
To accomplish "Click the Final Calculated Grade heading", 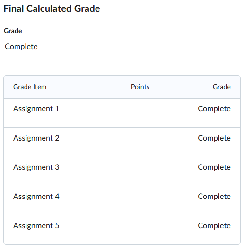I will 52,8.
